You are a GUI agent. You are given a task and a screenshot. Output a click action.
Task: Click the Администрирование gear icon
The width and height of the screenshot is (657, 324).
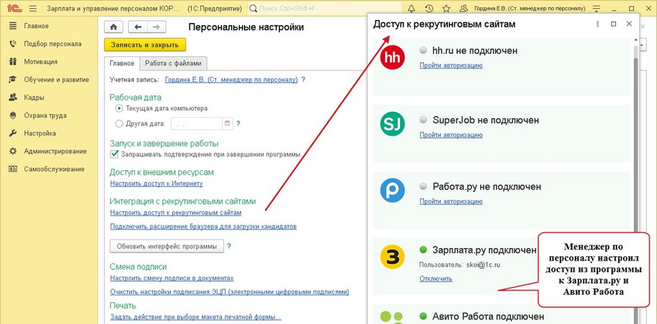coord(13,151)
